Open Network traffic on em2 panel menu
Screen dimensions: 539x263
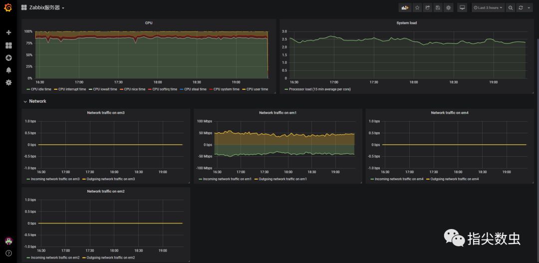105,191
